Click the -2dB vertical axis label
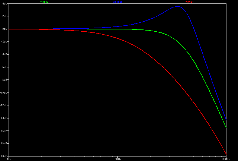This screenshot has width=238, height=161. click(x=5, y=42)
